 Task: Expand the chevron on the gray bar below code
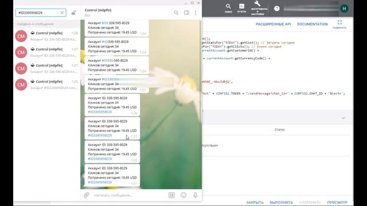[x=343, y=118]
